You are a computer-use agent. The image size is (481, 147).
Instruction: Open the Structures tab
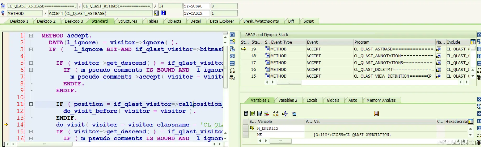click(x=128, y=21)
